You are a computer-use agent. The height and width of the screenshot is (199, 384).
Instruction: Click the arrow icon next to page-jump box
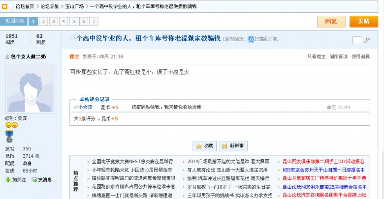tap(367, 39)
